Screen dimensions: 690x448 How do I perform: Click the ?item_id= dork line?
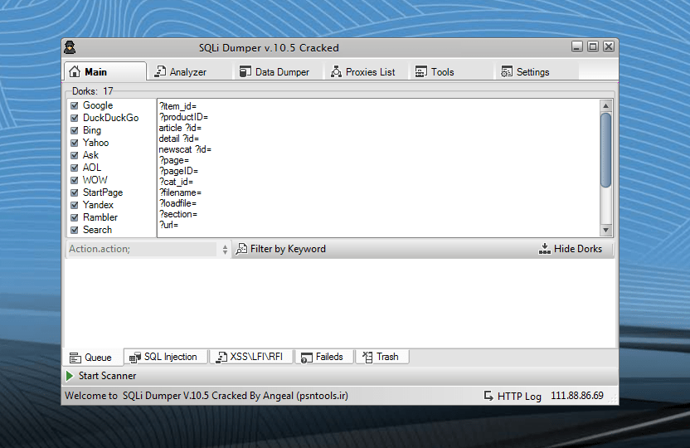click(177, 106)
